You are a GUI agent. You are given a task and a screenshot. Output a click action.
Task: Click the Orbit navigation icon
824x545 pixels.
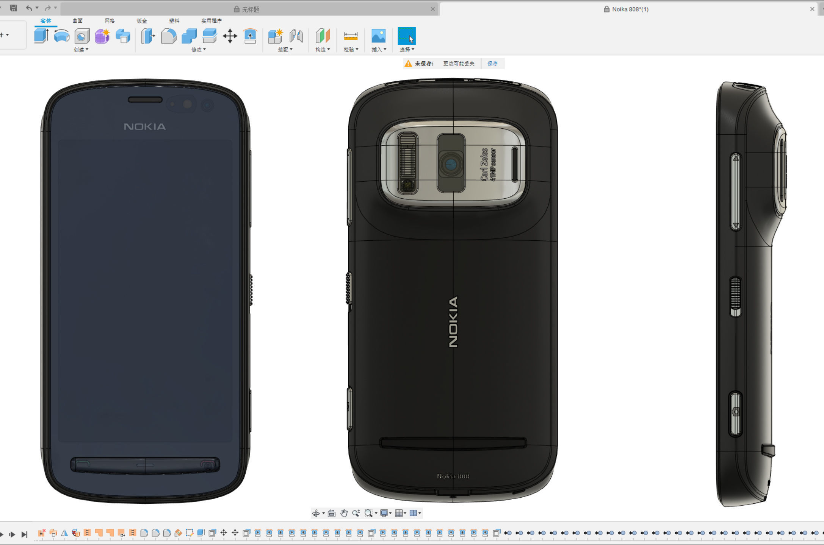click(315, 513)
